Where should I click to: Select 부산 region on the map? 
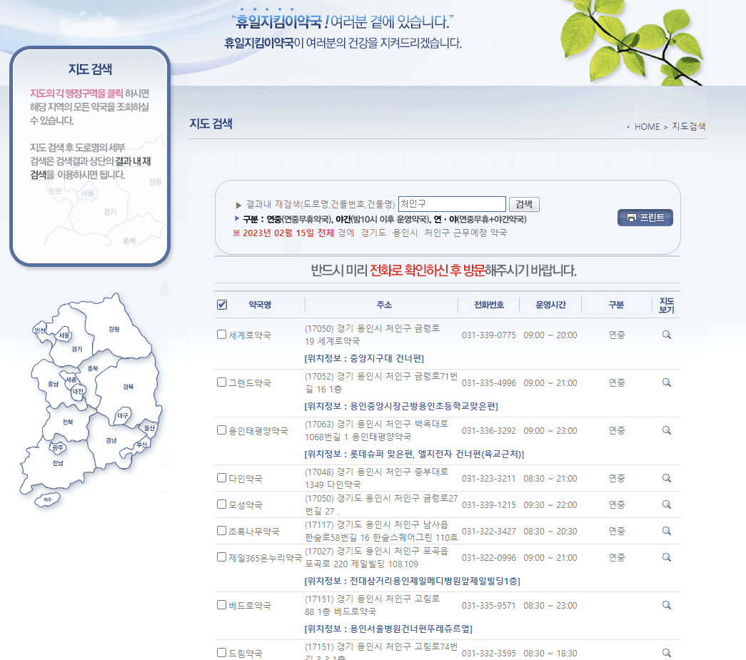pyautogui.click(x=142, y=445)
